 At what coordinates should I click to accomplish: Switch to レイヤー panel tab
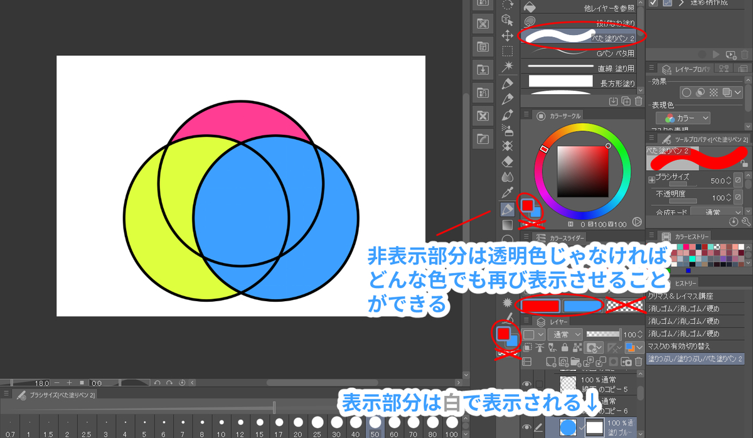point(553,322)
